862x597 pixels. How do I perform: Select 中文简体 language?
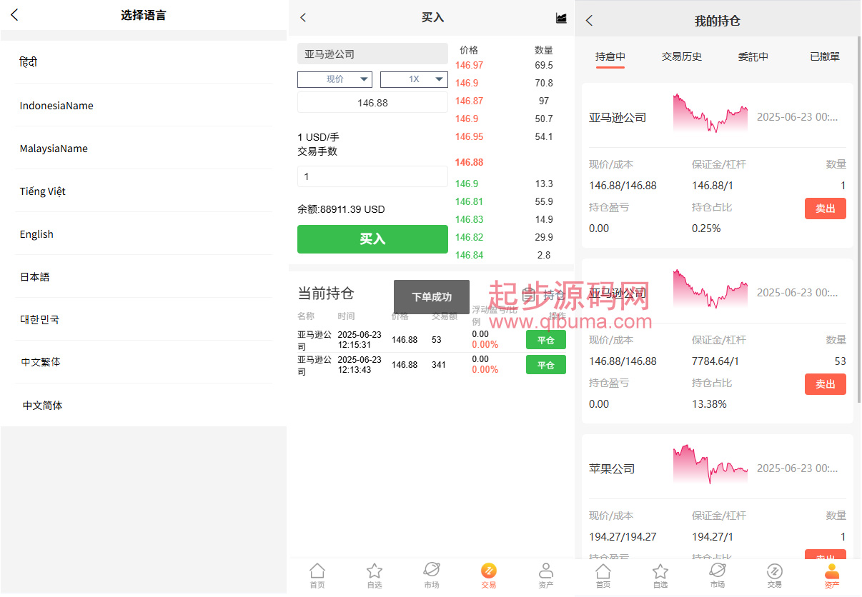pos(144,405)
